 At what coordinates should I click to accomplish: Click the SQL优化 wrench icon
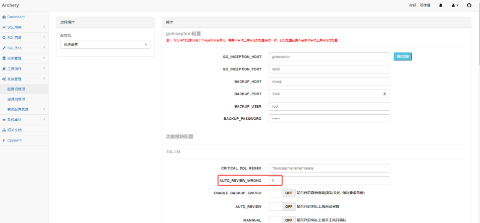coord(4,48)
